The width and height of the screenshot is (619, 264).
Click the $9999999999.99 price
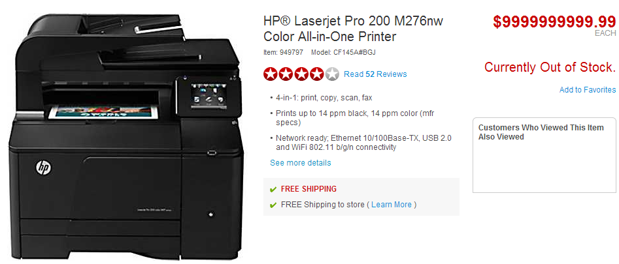(x=554, y=22)
